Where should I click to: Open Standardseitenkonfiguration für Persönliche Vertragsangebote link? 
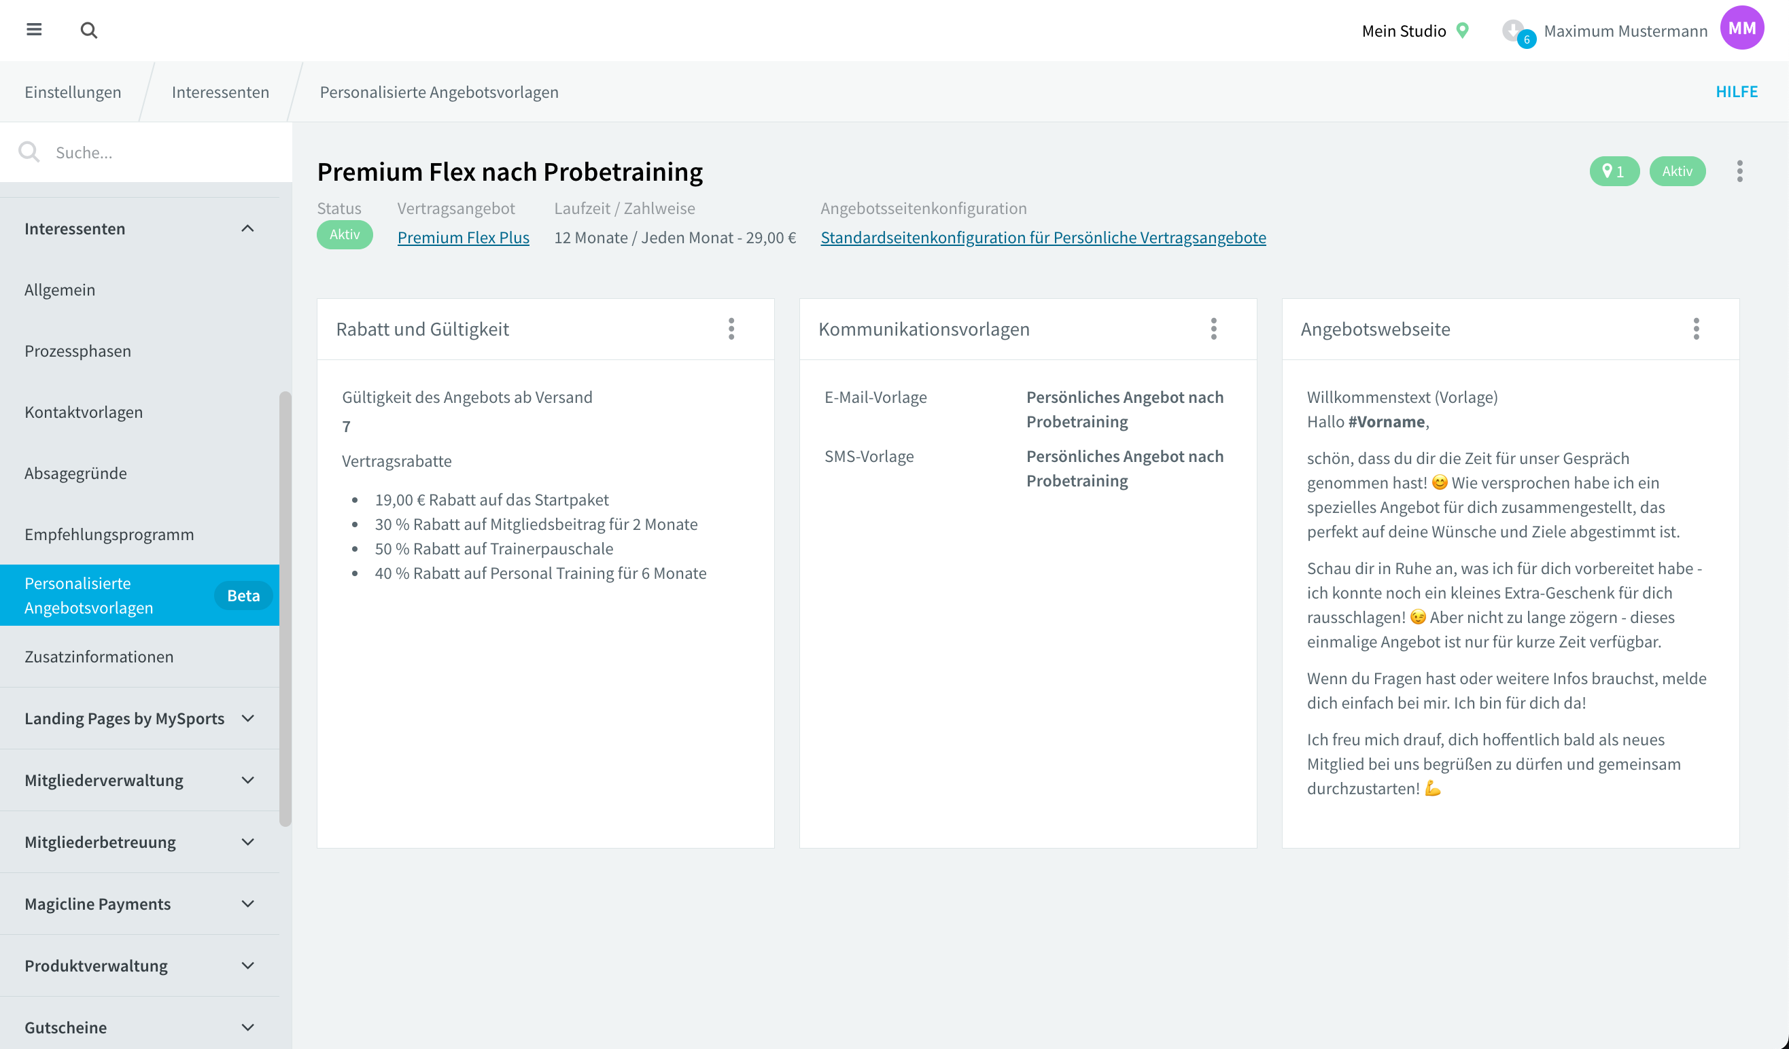point(1043,237)
